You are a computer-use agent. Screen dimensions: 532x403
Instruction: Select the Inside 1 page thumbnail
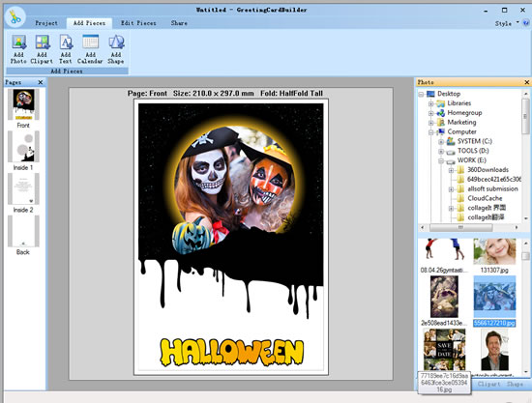point(23,147)
